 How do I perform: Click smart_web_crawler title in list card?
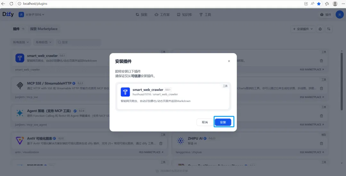click(x=42, y=56)
